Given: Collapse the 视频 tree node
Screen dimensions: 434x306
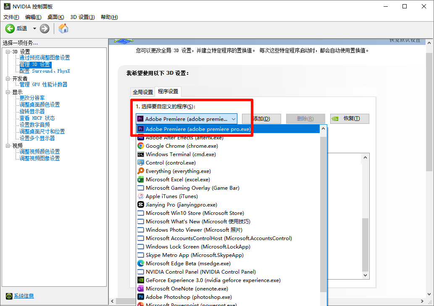Looking at the screenshot, I should (x=8, y=146).
